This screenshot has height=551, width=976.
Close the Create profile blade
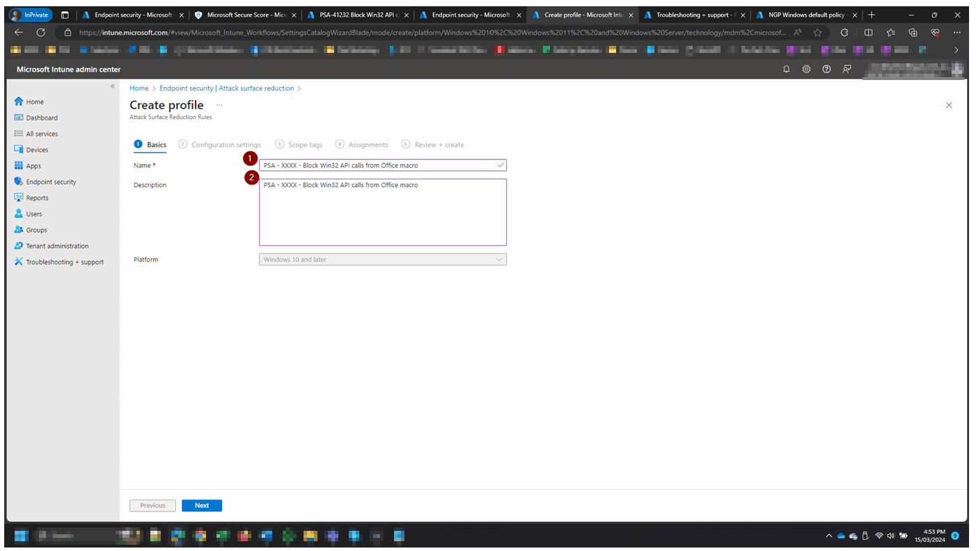(x=949, y=105)
